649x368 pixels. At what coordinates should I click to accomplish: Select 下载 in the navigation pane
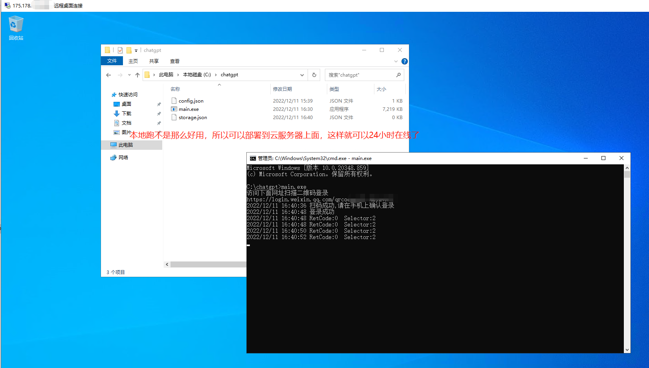coord(126,114)
